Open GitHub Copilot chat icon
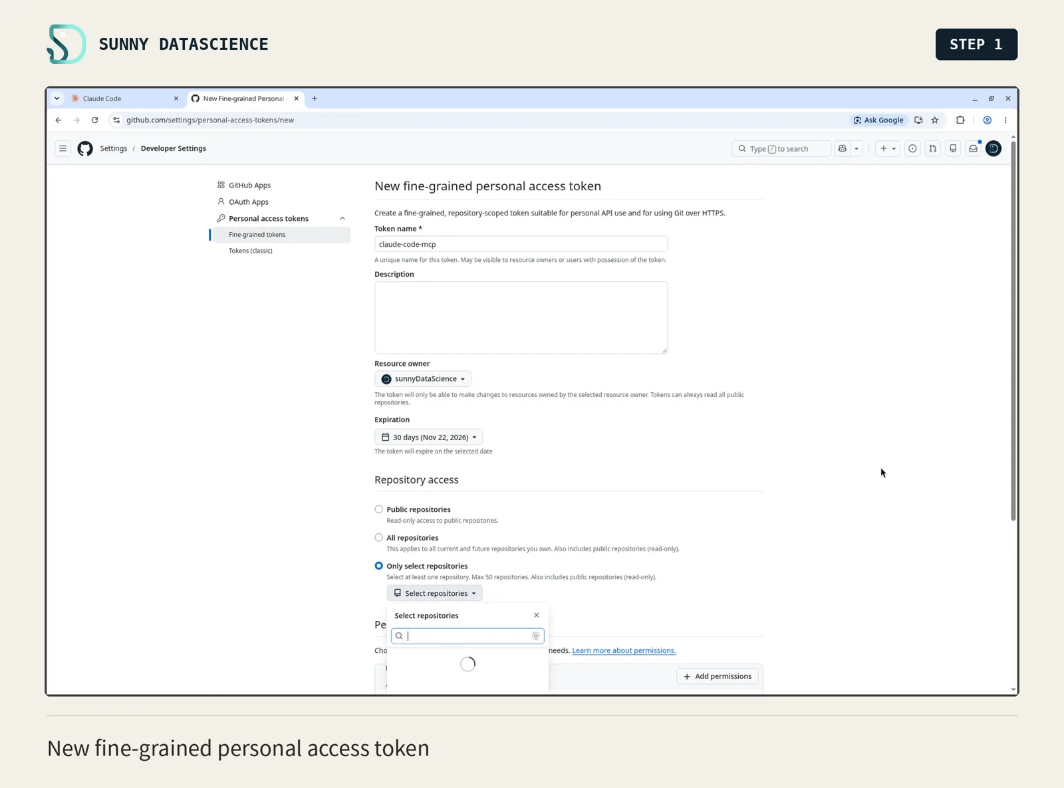 tap(843, 148)
